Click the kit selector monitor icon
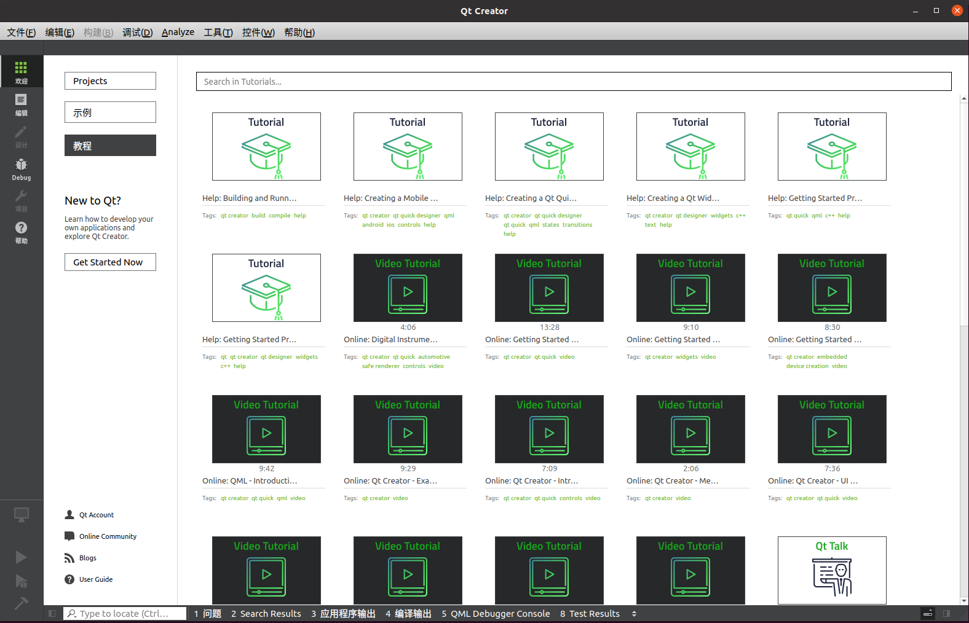 coord(22,515)
